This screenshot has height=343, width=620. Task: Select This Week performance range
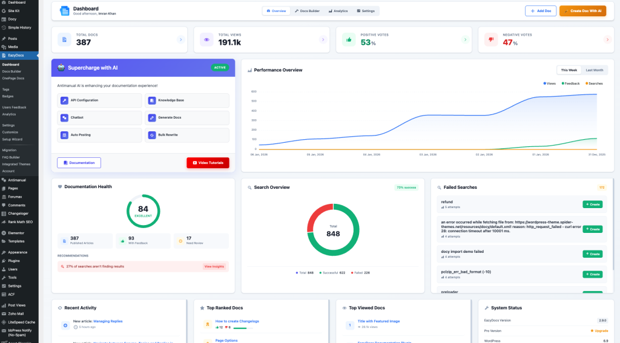coord(569,70)
